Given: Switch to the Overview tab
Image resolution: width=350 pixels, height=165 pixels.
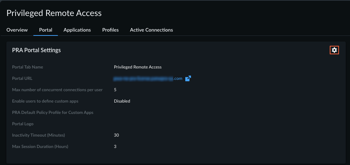Looking at the screenshot, I should (17, 30).
